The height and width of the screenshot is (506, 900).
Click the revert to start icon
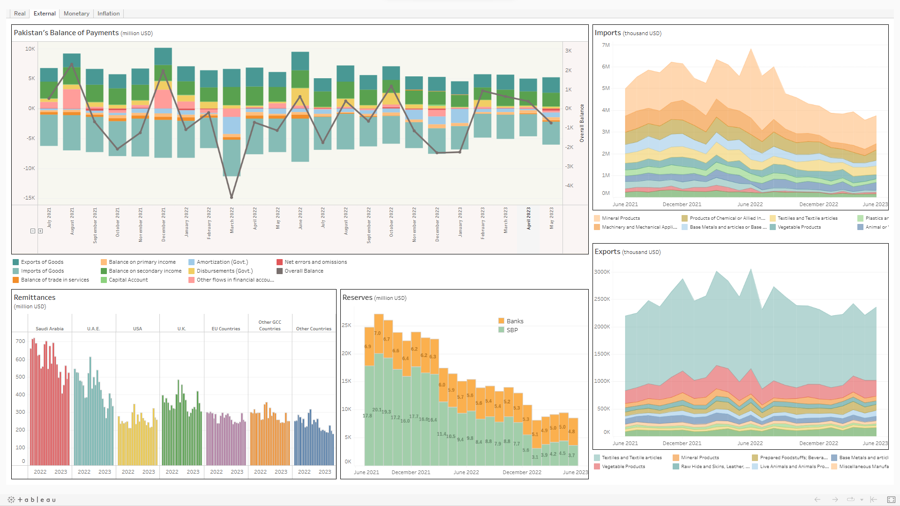point(873,500)
